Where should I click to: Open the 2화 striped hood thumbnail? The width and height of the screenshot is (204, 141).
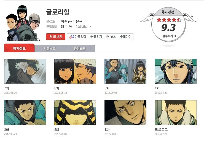coord(75,113)
